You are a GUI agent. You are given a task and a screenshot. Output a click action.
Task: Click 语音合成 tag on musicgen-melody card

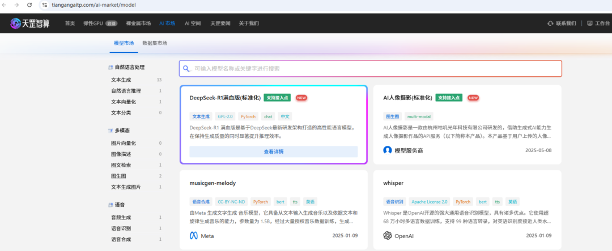coord(201,202)
